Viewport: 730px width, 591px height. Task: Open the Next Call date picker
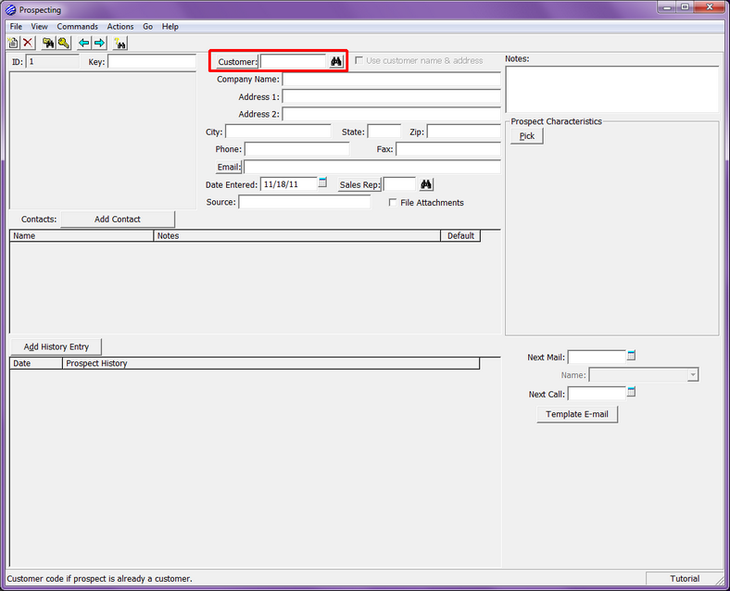tap(632, 393)
